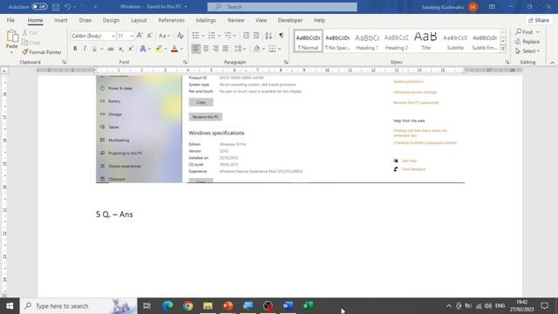The width and height of the screenshot is (558, 314).
Task: Apply the Heading 1 style
Action: pos(367,41)
